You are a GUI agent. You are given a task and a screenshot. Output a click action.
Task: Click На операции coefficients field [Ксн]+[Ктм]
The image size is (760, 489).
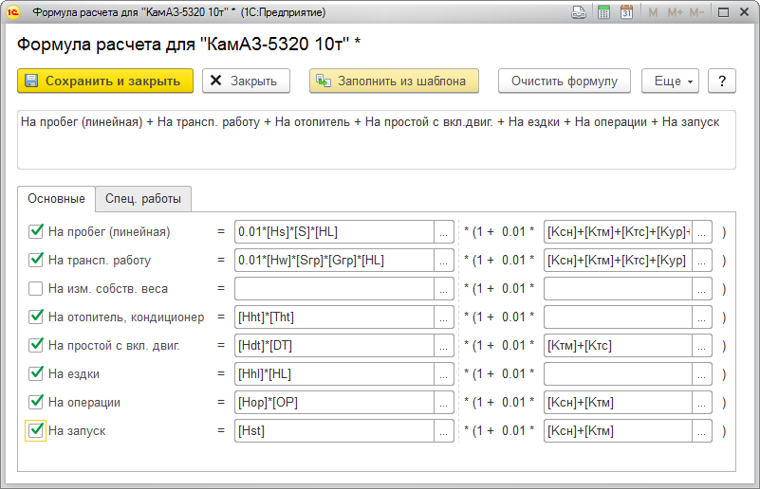[x=618, y=402]
